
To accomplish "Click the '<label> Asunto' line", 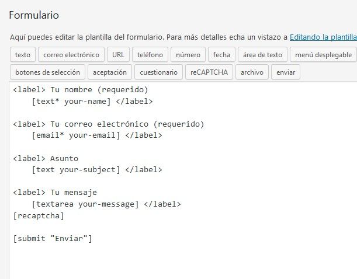I will [46, 158].
